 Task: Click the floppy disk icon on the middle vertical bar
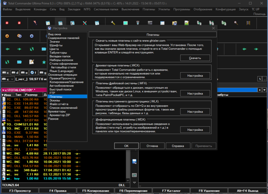[x=134, y=161]
